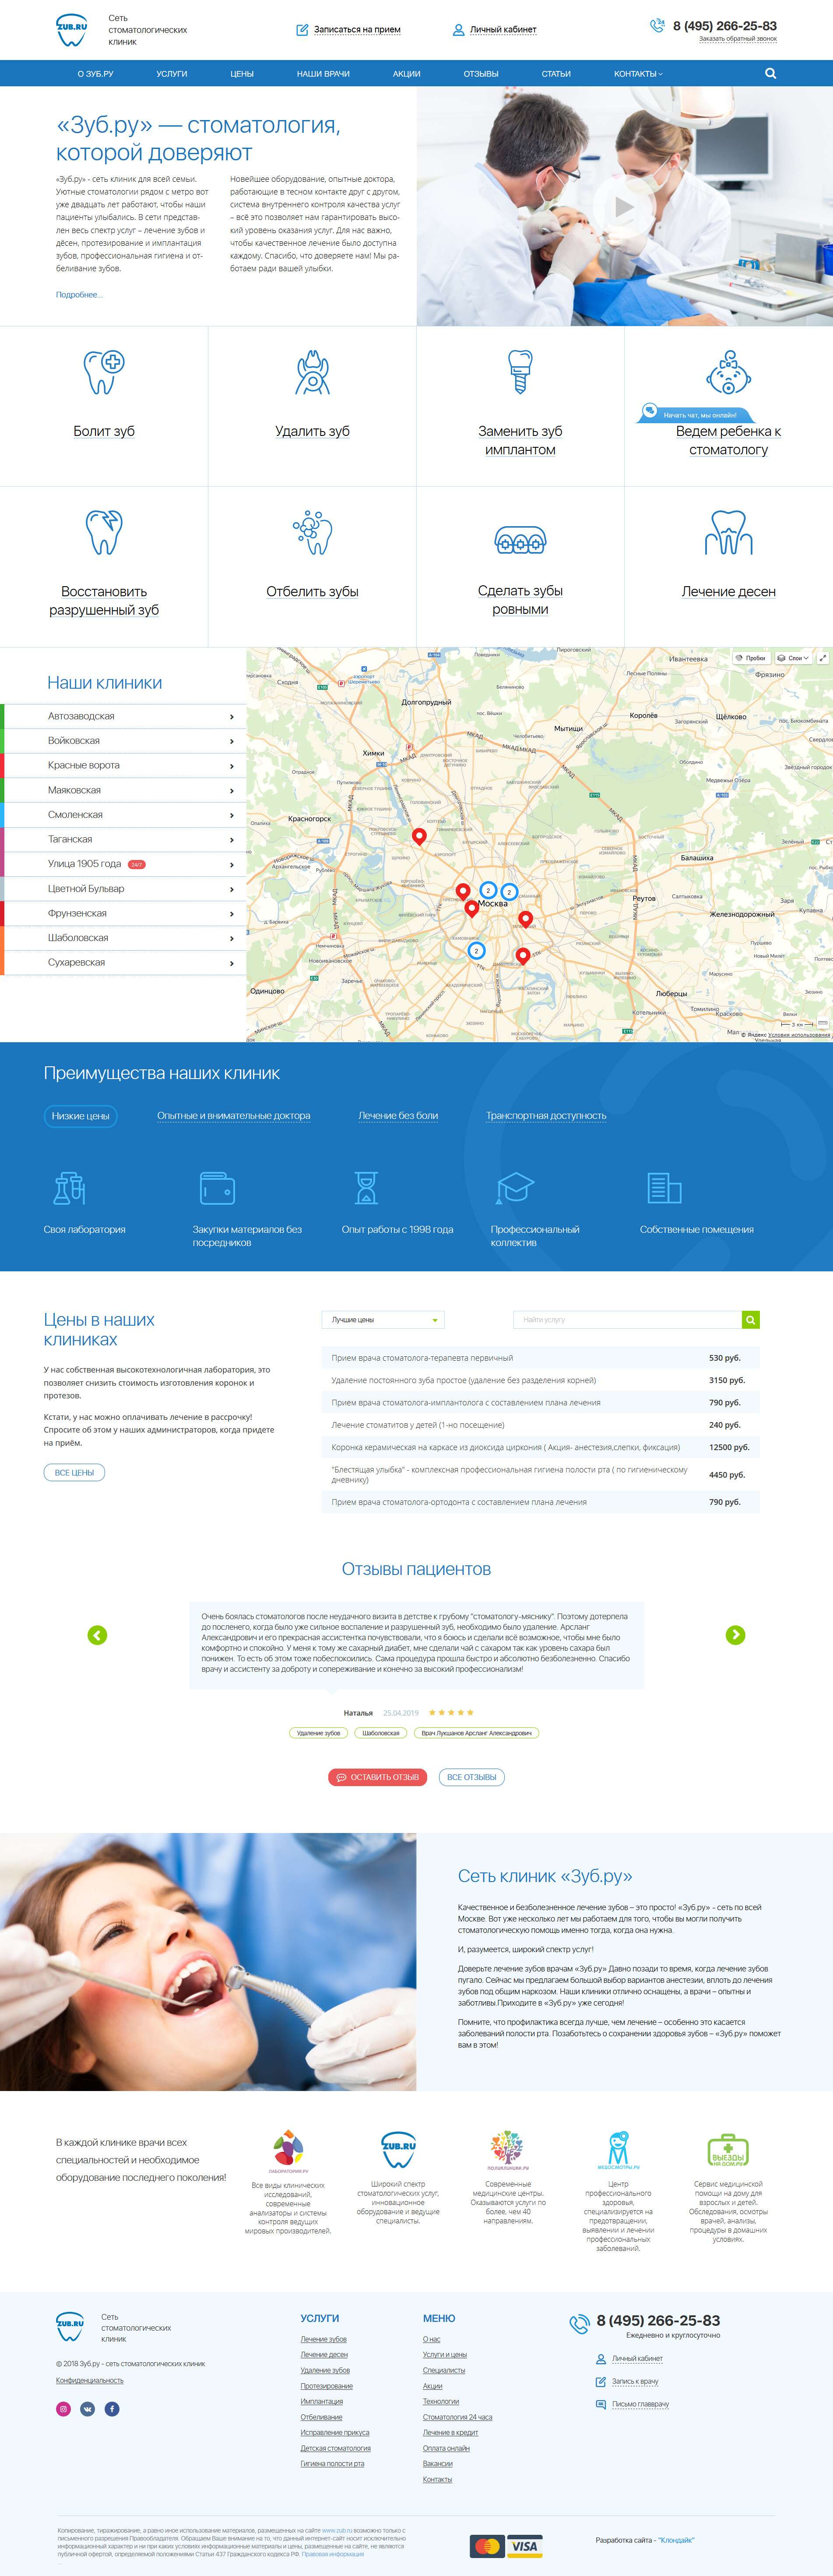Click the ZUB.RU logo in the header
This screenshot has width=833, height=2576.
[72, 30]
